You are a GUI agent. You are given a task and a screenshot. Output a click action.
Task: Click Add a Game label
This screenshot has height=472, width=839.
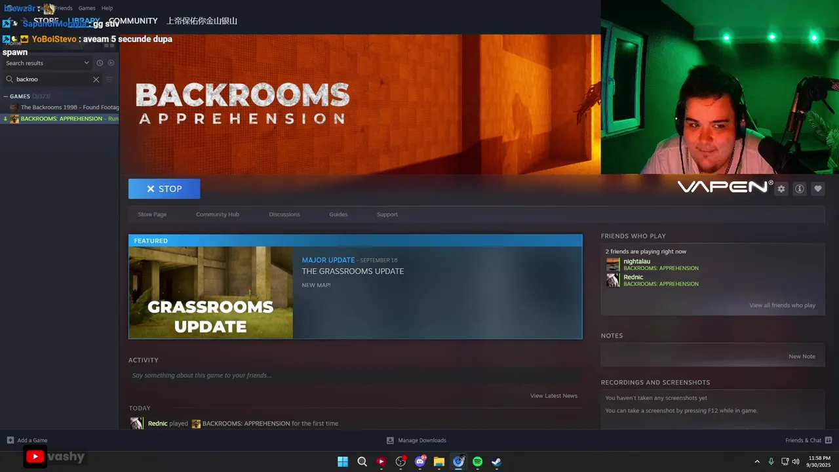[x=32, y=441]
